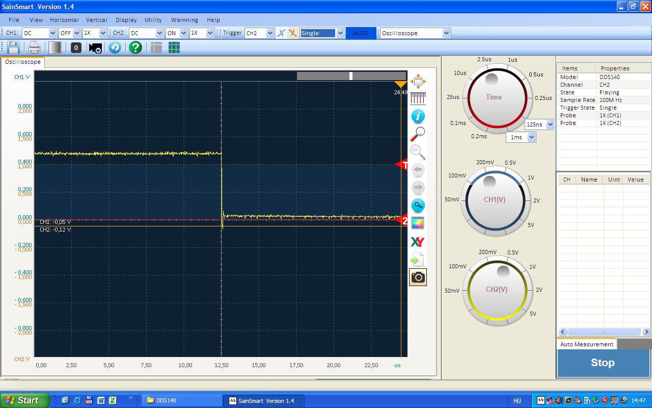Click the Word quick launch icon
This screenshot has width=652, height=408.
point(100,400)
